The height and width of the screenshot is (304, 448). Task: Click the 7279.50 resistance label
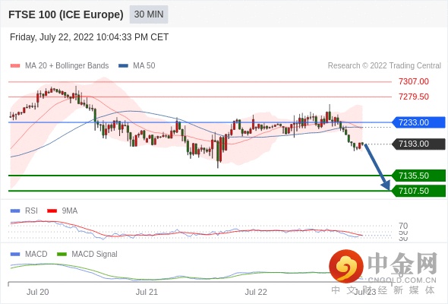414,97
